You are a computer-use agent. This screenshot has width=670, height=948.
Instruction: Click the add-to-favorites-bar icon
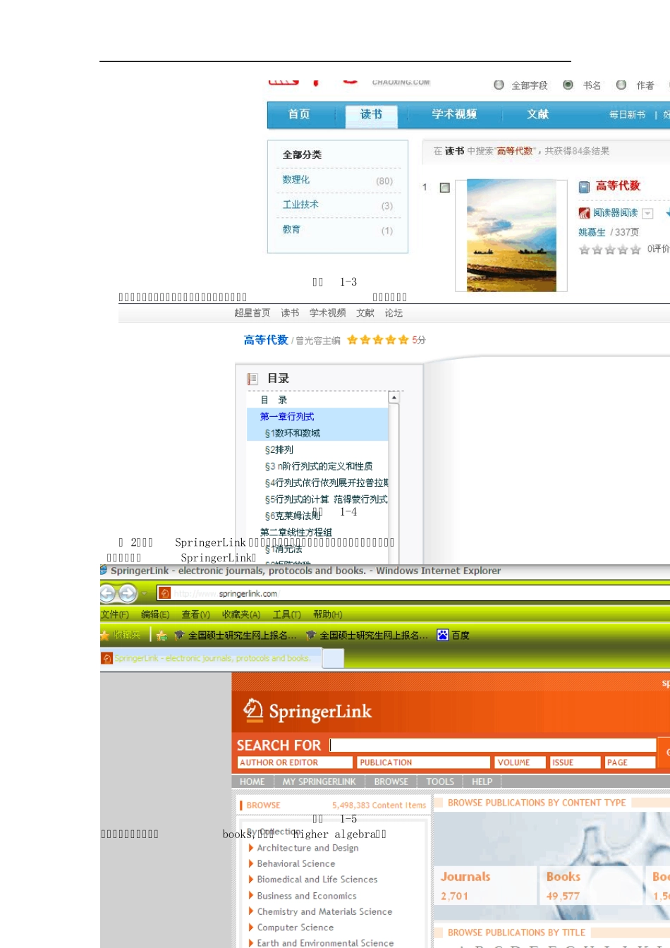click(x=162, y=636)
